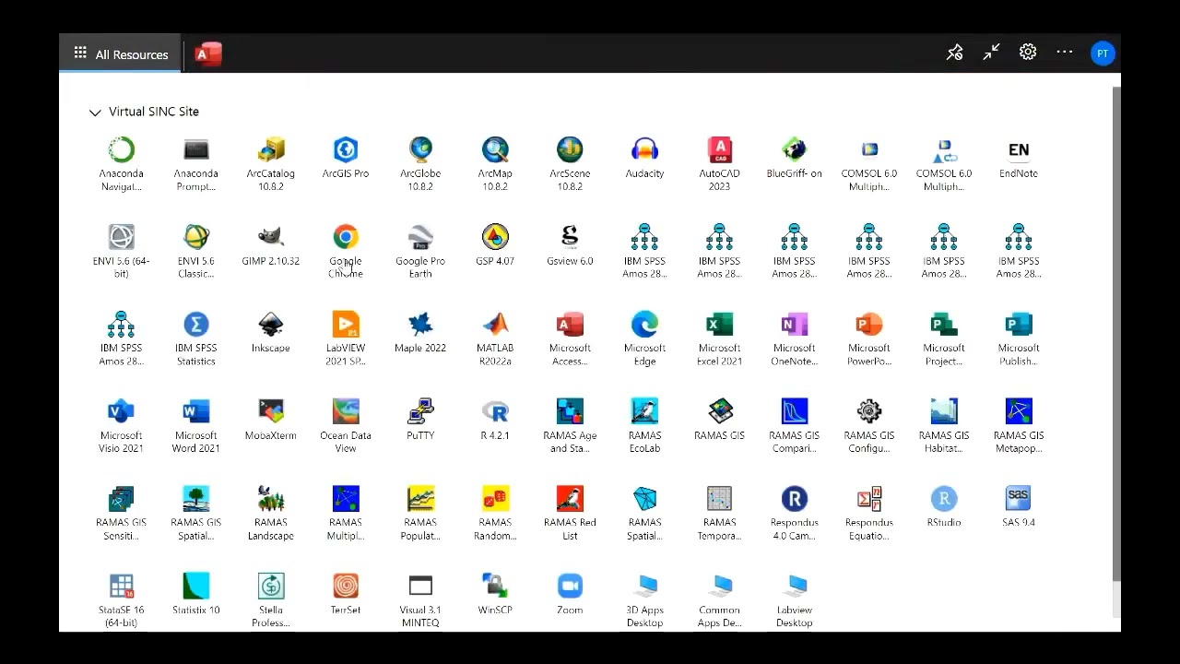Screen dimensions: 1180x664
Task: Open the PT user account menu
Action: 1102,53
